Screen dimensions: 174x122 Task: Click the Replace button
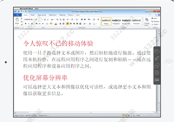tap(155, 21)
